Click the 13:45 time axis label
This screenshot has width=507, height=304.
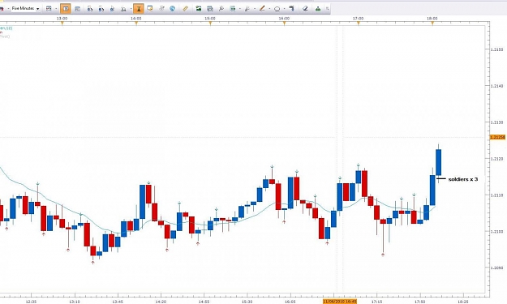(118, 302)
